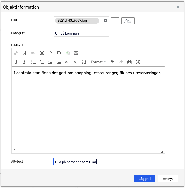Screen dimensions: 185x188
Task: Insert an anchor bookmark
Action: click(x=24, y=53)
